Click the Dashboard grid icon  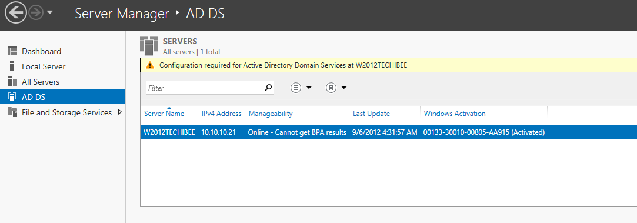point(12,51)
